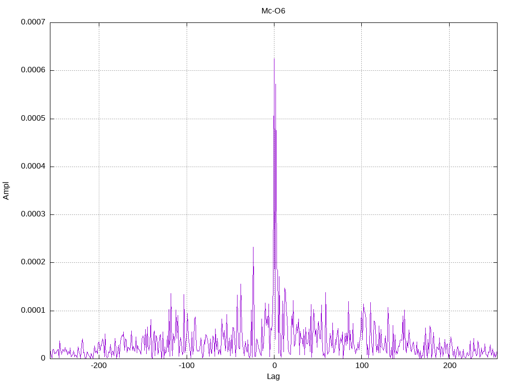Click the 0.0003 y-axis tick label
This screenshot has width=511, height=383.
pyautogui.click(x=33, y=214)
